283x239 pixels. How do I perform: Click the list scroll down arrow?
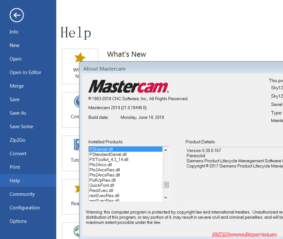click(x=166, y=198)
